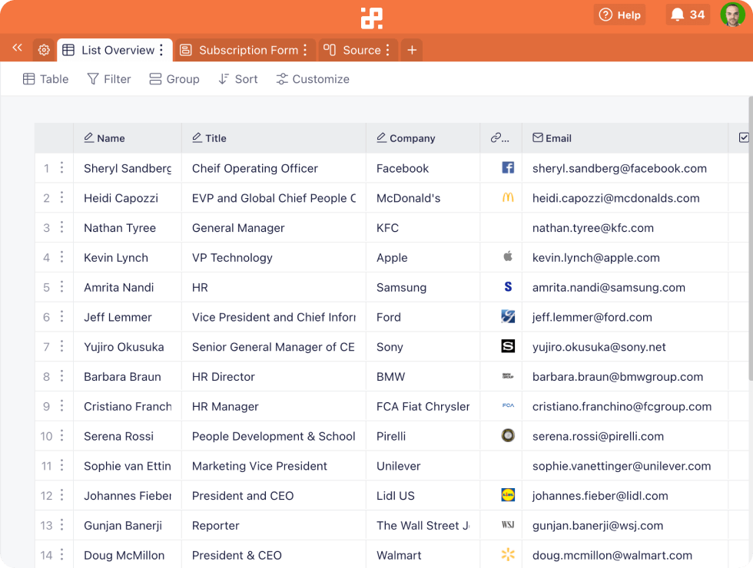753x568 pixels.
Task: Open Subscription Form tab options menu
Action: point(305,50)
